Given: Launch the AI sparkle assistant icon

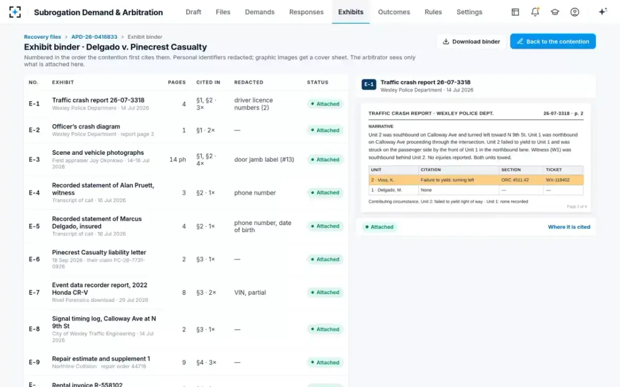Looking at the screenshot, I should [602, 12].
